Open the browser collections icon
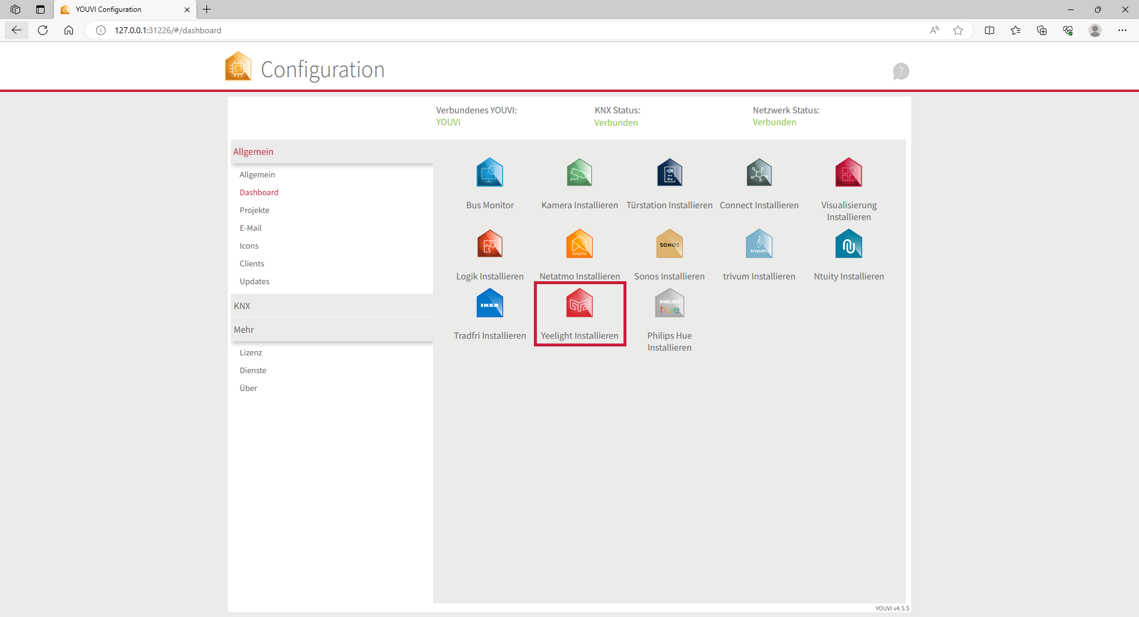 point(1042,30)
